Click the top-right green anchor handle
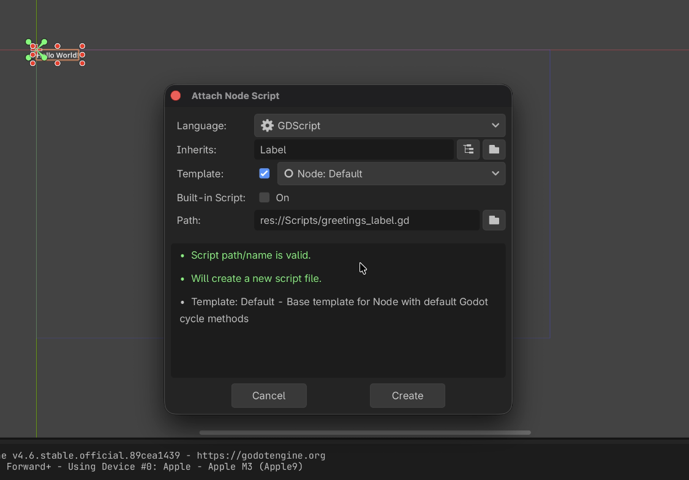Image resolution: width=689 pixels, height=480 pixels. click(x=44, y=42)
